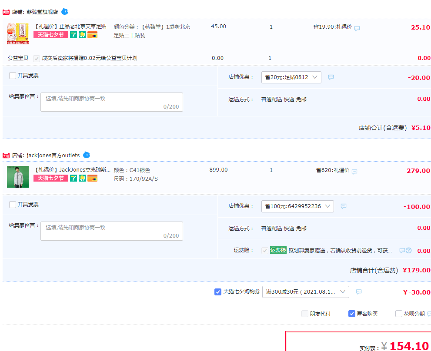
Task: Toggle 开具发票 checkbox for jackjones官方outlets
Action: [x=13, y=205]
